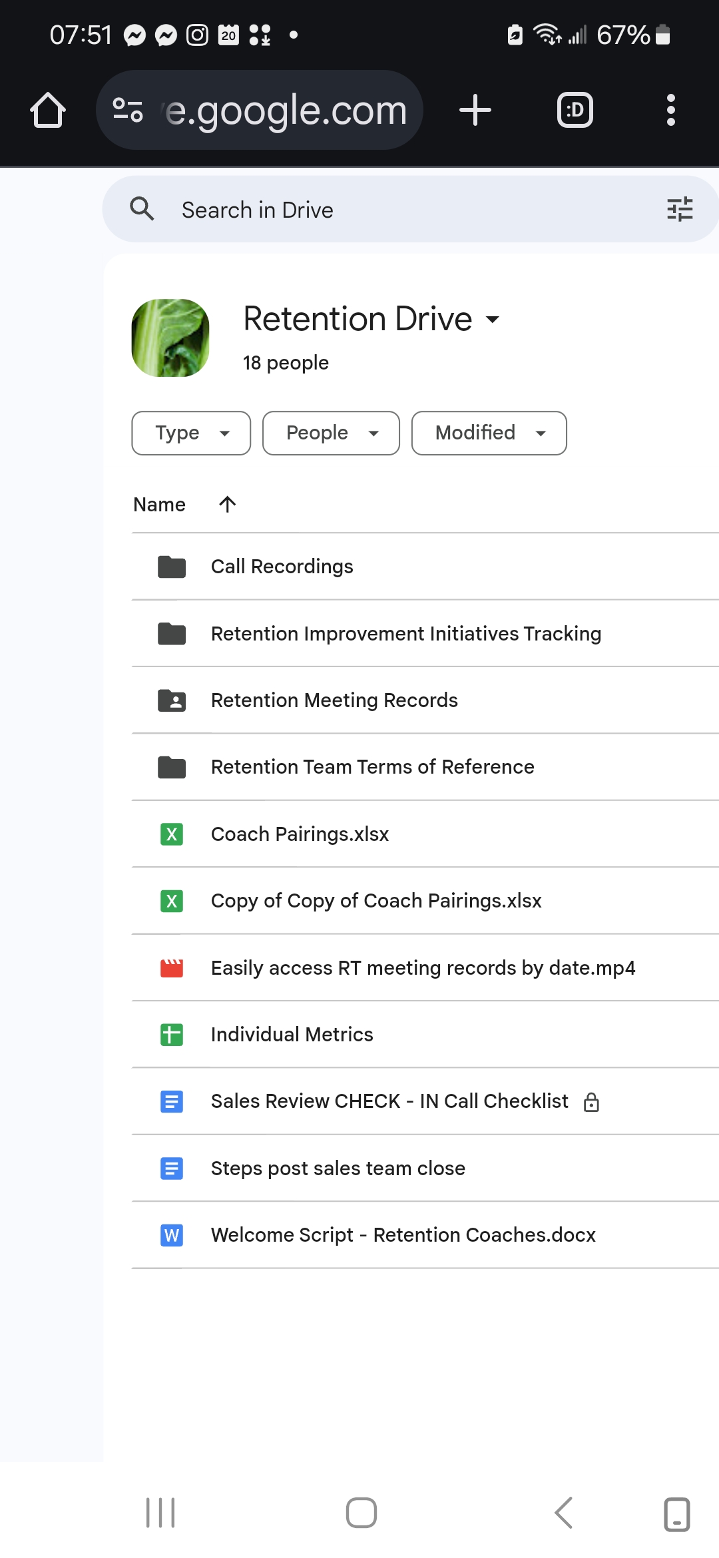Expand the Type filter dropdown
This screenshot has height=1558, width=719.
(191, 433)
